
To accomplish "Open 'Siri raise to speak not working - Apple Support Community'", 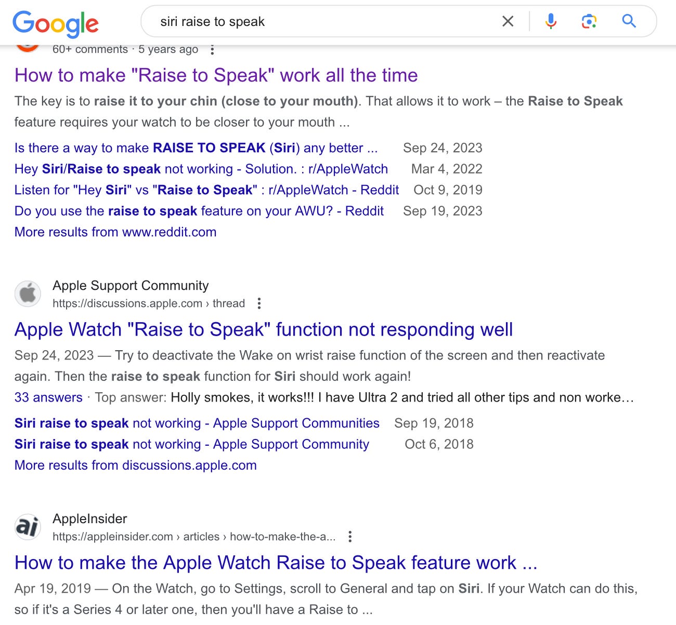I will tap(192, 444).
